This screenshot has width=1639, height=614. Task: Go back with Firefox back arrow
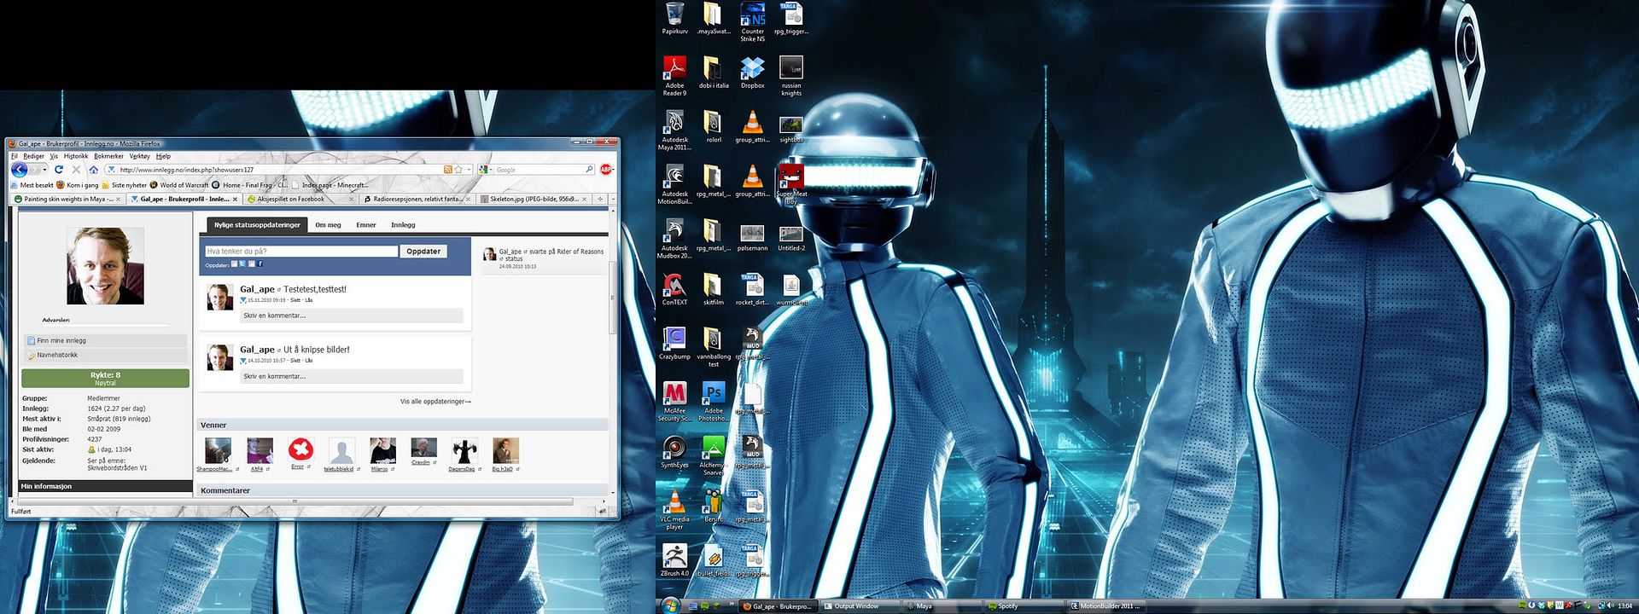(x=18, y=170)
